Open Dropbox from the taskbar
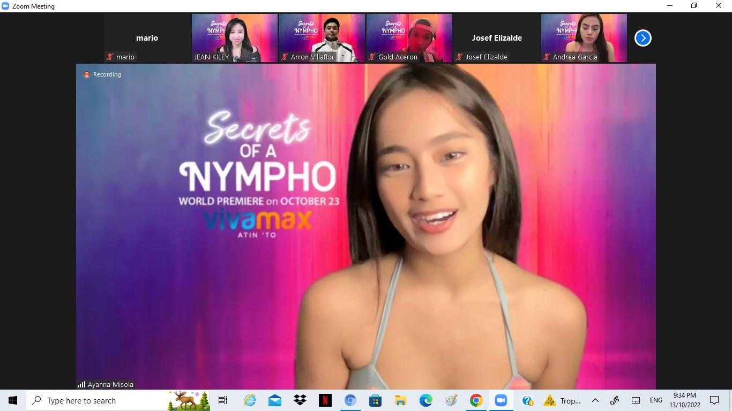The width and height of the screenshot is (732, 411). [x=300, y=400]
